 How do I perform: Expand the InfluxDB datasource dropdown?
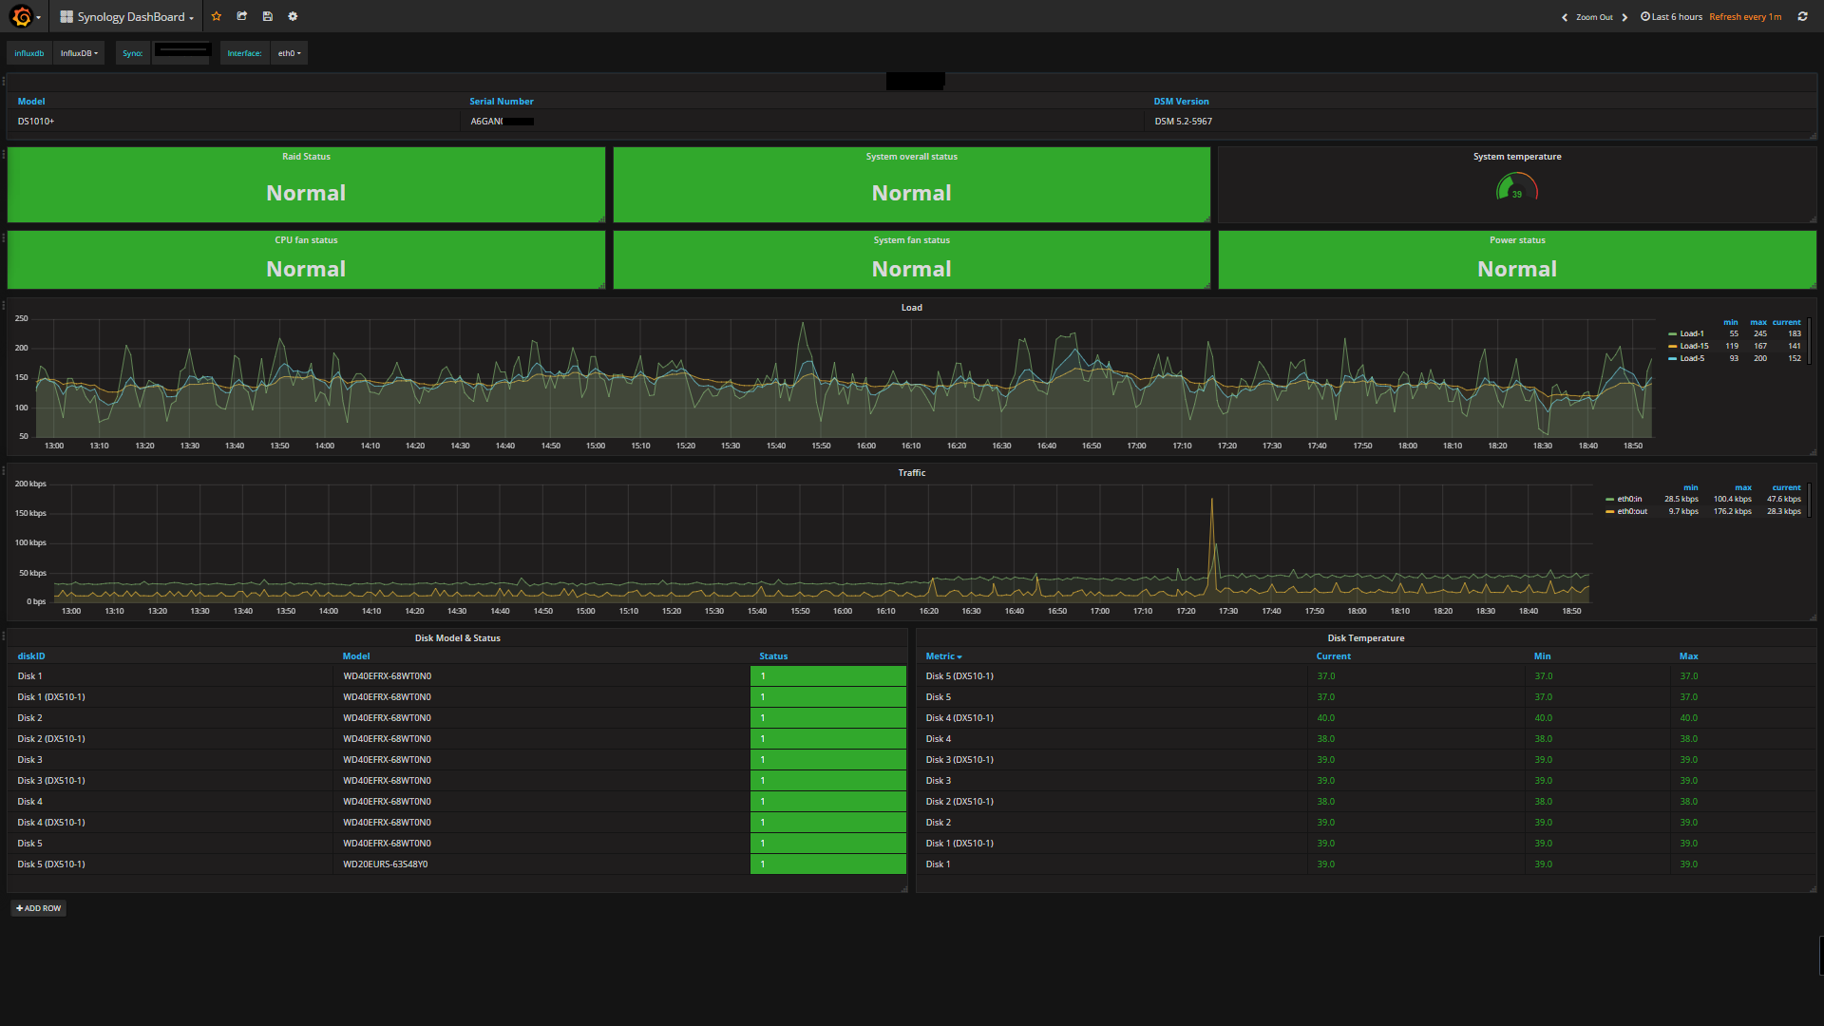[x=79, y=53]
